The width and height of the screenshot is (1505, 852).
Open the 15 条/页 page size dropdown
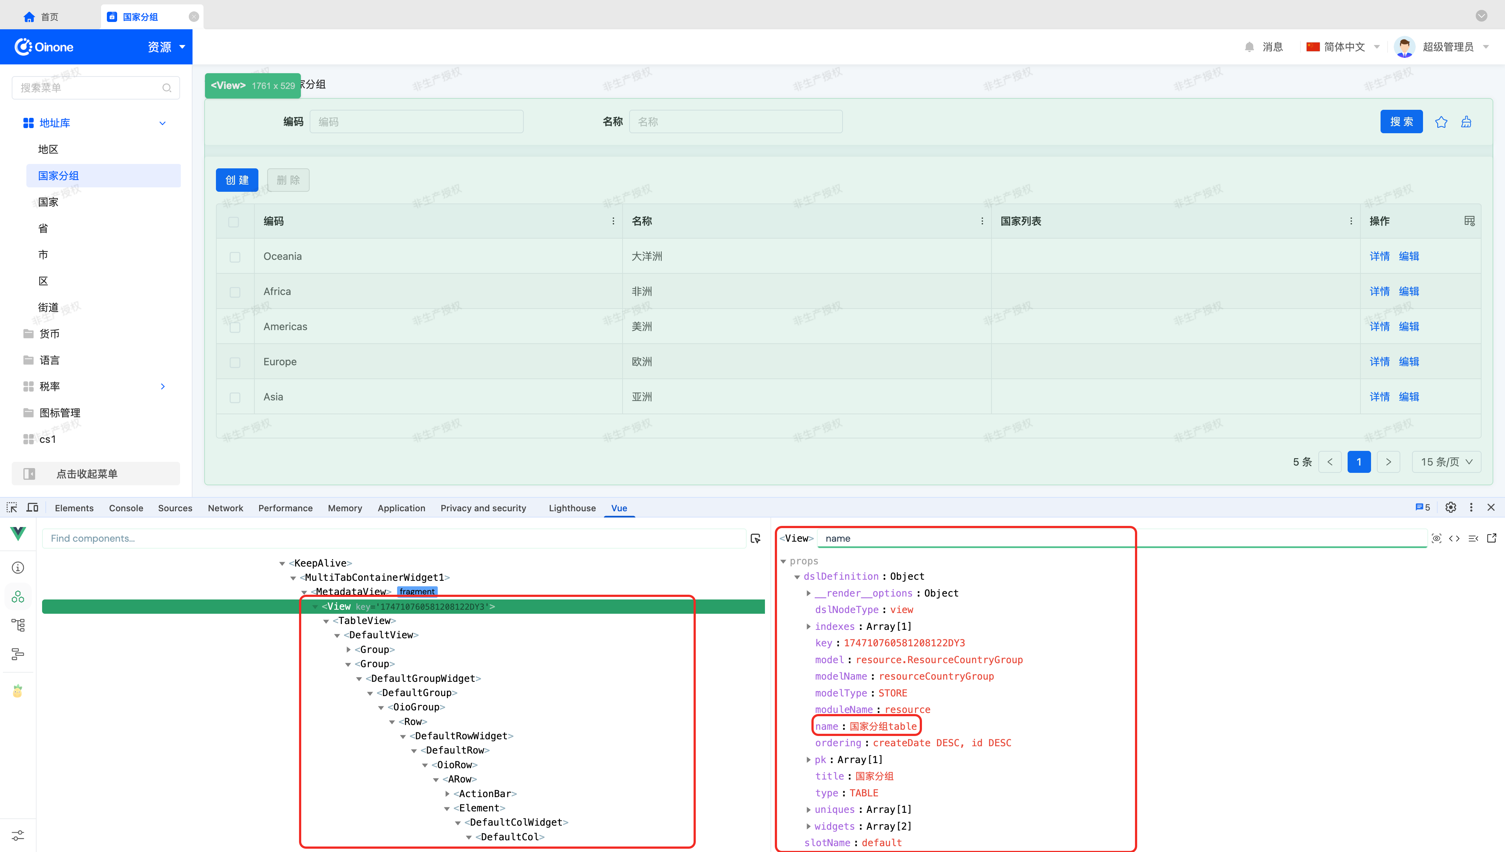(x=1446, y=462)
